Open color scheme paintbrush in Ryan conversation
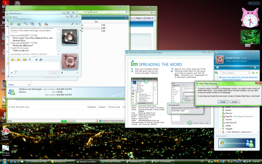 [x=72, y=24]
